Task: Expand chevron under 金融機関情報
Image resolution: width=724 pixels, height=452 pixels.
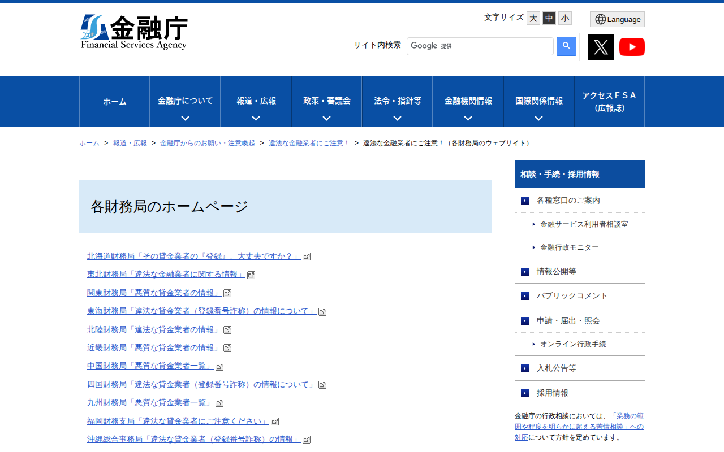Action: 468,119
